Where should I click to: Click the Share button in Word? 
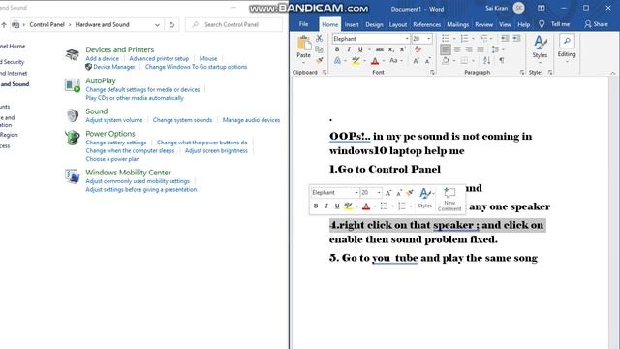pos(597,24)
